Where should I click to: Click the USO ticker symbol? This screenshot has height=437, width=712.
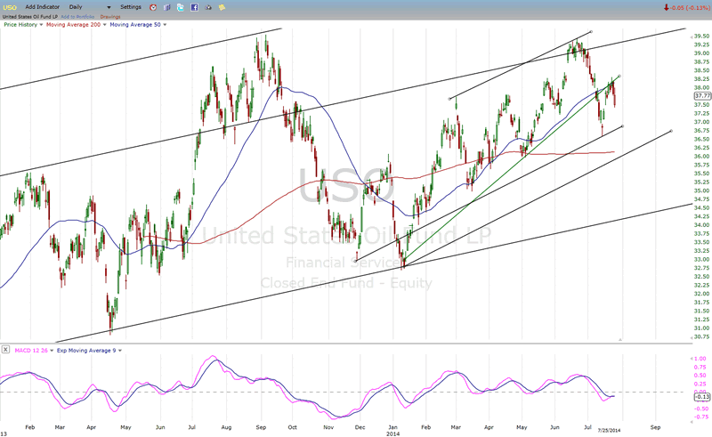click(10, 7)
